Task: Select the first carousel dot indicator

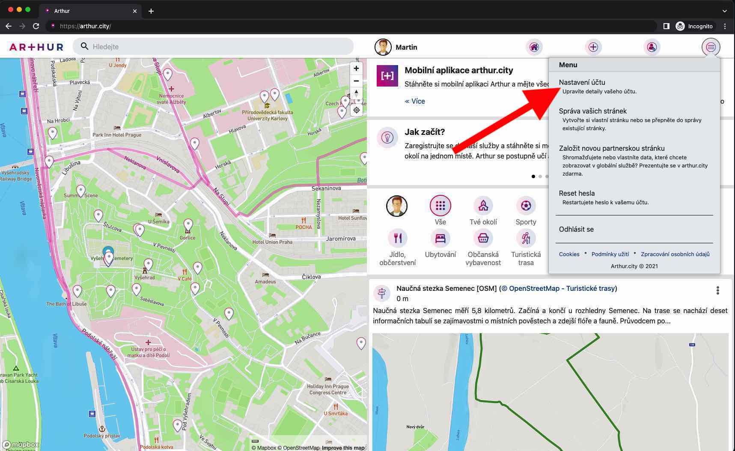Action: 533,176
